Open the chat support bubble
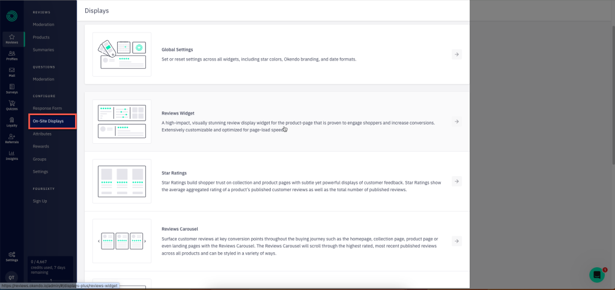Viewport: 615px width, 290px height. 597,275
